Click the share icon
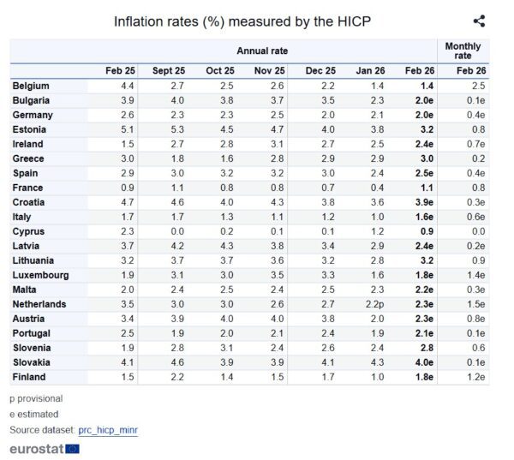 (x=479, y=21)
